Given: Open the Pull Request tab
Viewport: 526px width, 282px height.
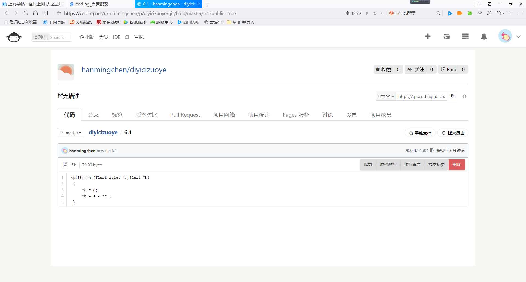Looking at the screenshot, I should [185, 114].
